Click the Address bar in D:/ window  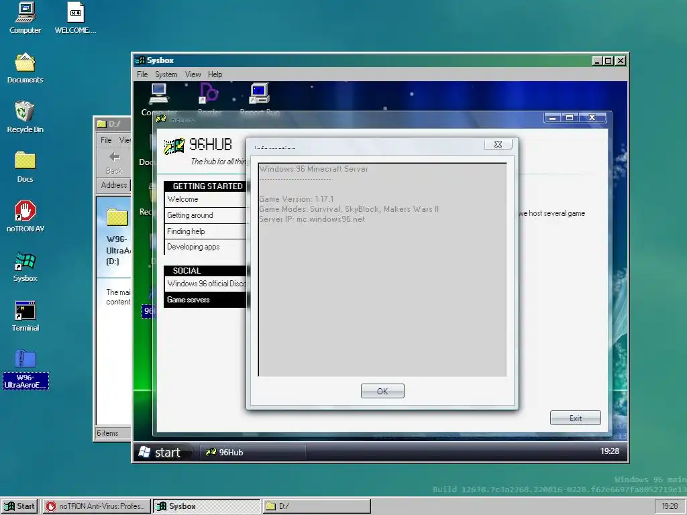click(x=115, y=185)
